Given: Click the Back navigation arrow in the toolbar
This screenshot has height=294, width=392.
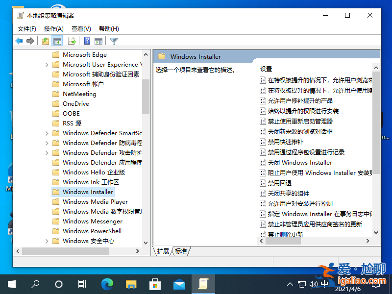Looking at the screenshot, I should [x=19, y=41].
